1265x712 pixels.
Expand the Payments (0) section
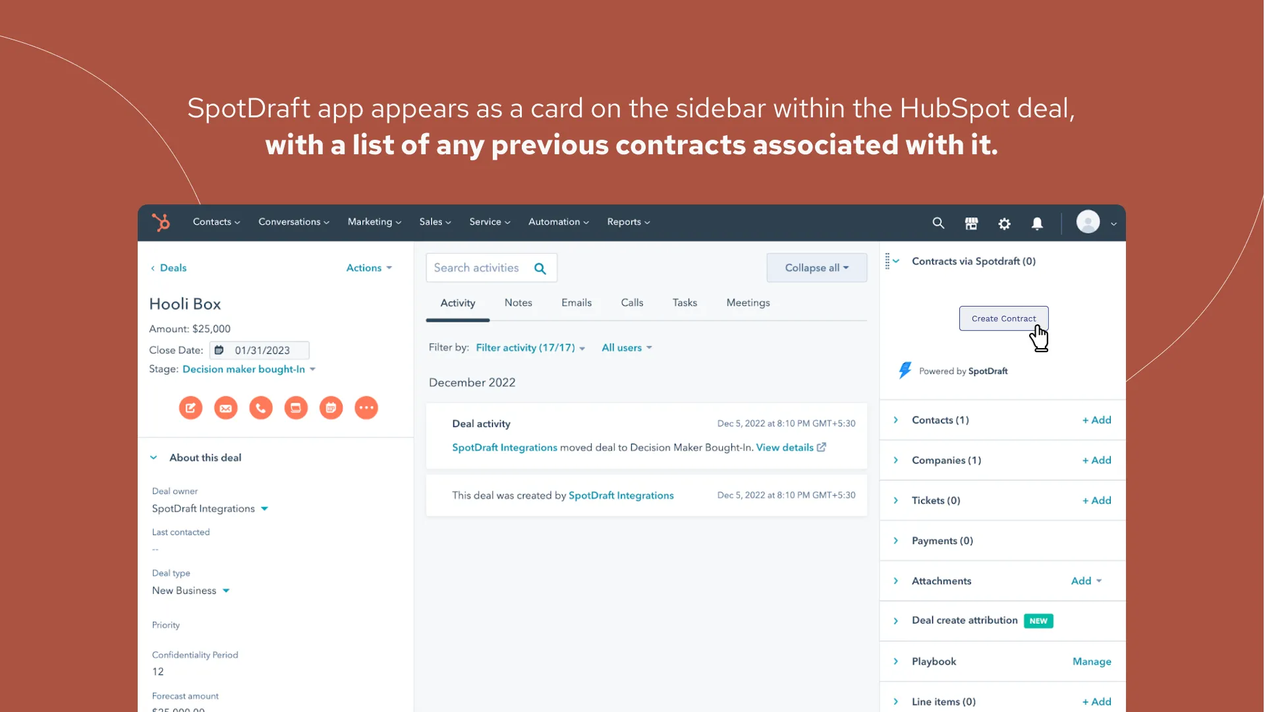coord(896,541)
